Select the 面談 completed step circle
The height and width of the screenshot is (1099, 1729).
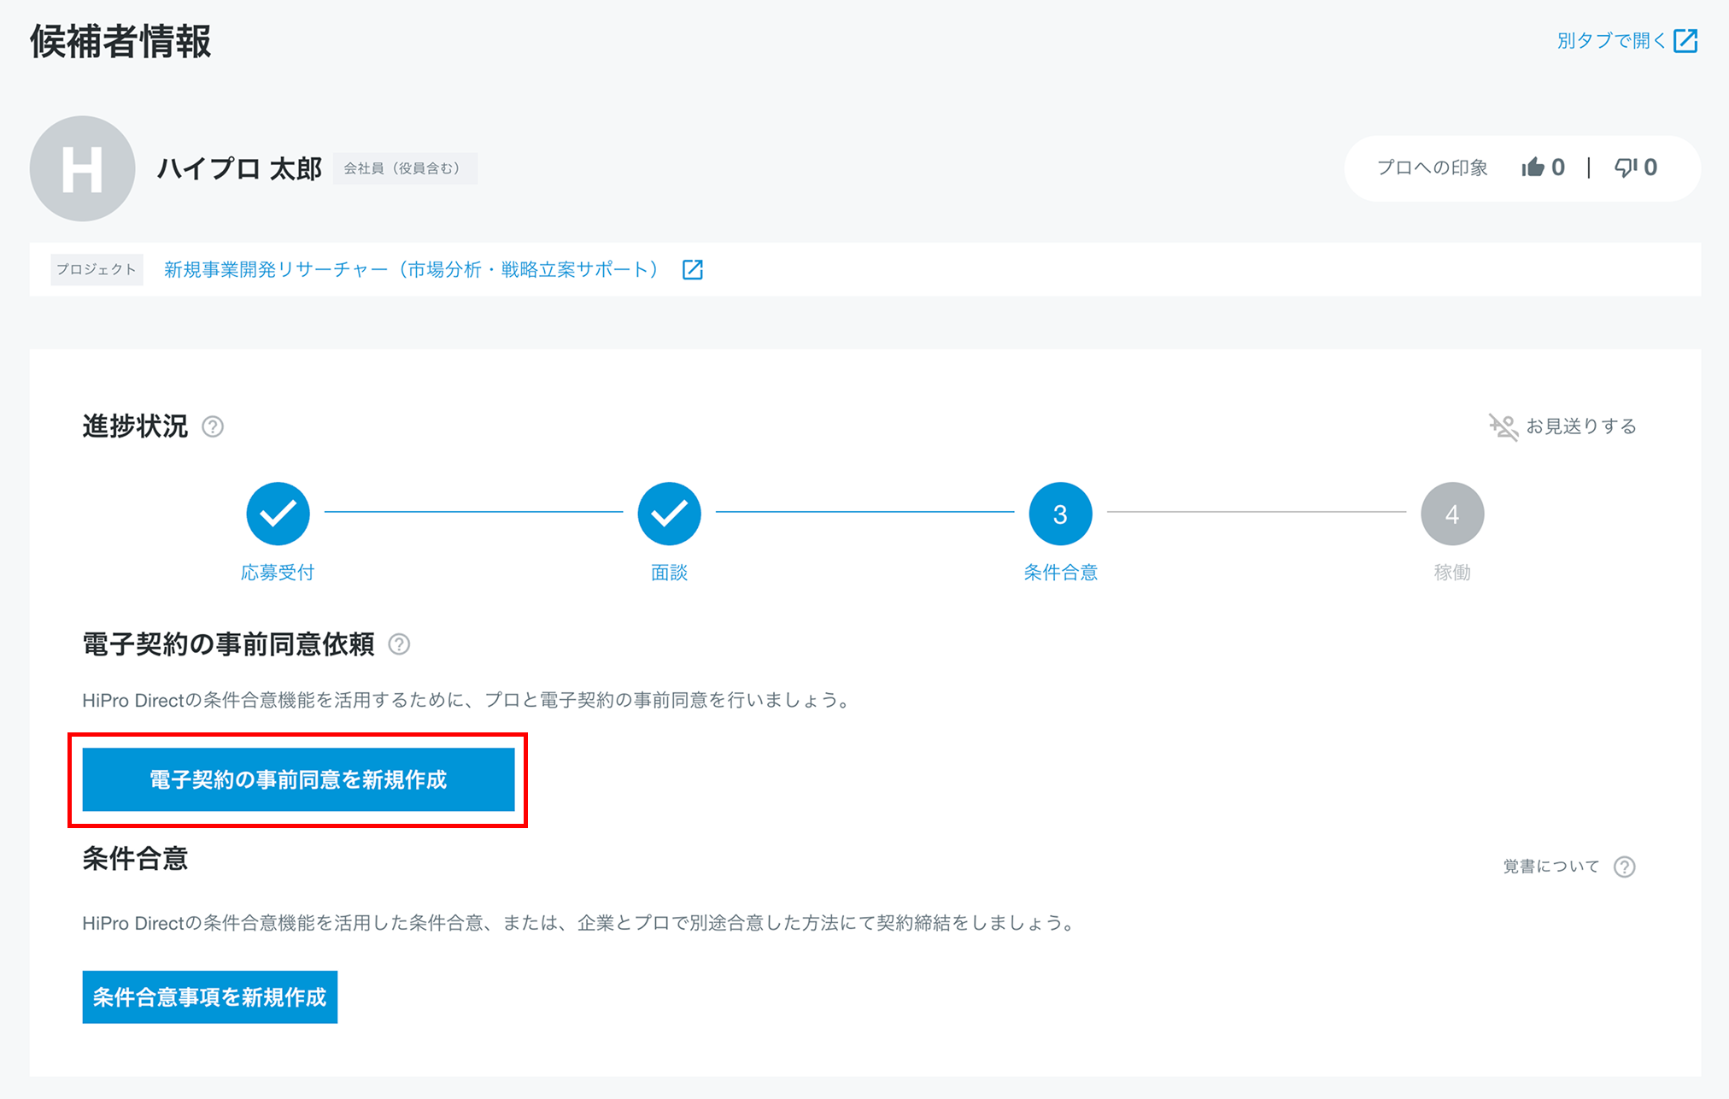point(669,514)
